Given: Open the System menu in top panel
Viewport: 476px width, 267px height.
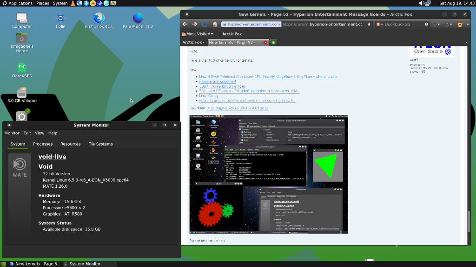Looking at the screenshot, I should point(60,3).
